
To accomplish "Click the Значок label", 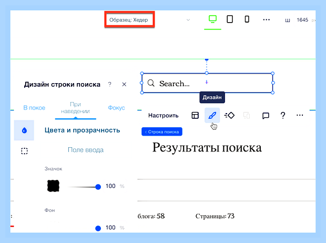I will pos(53,169).
